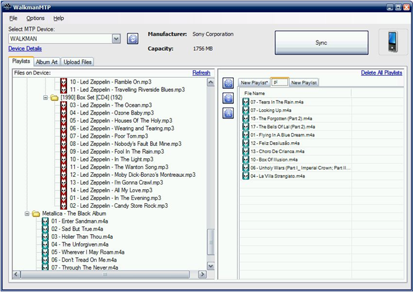The image size is (413, 292).
Task: Open the File menu
Action: 13,18
